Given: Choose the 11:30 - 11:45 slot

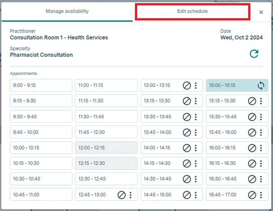Looking at the screenshot, I should (106, 116).
